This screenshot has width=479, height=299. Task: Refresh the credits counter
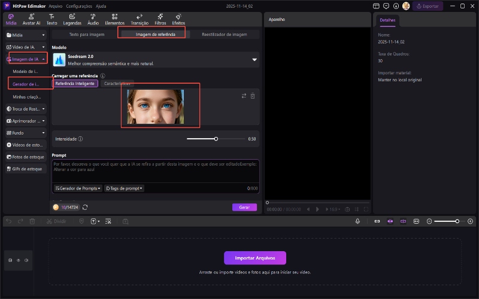pos(85,207)
